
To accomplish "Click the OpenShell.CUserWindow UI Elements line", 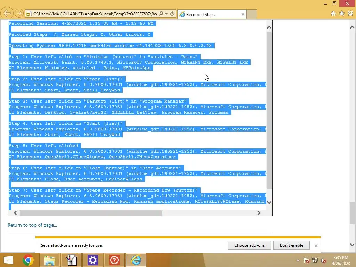I will 92,157.
